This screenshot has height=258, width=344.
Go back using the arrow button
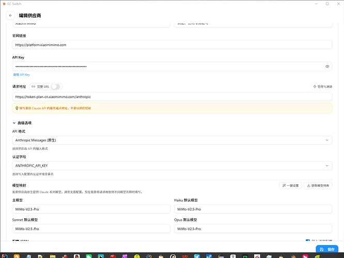coord(10,15)
